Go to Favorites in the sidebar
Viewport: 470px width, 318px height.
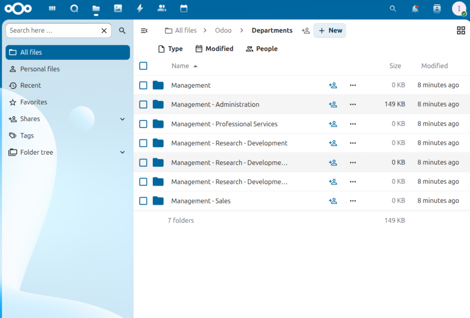pyautogui.click(x=33, y=102)
